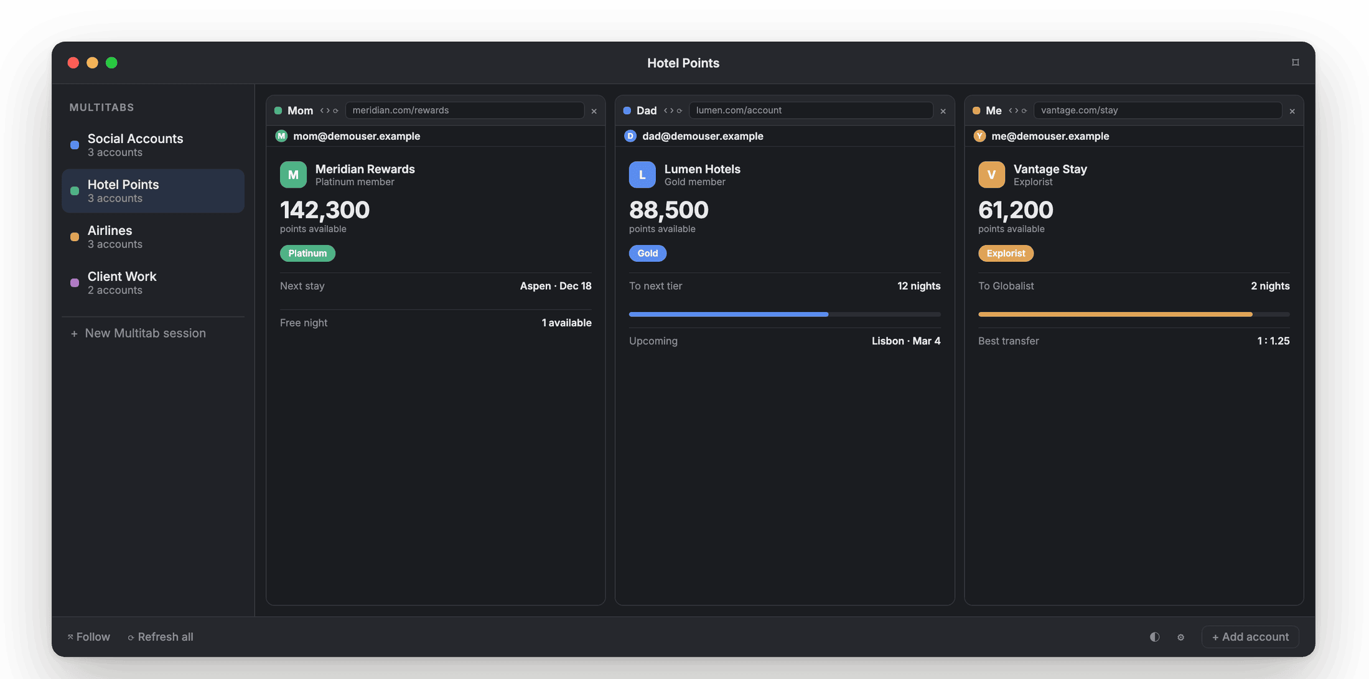Open the Social Accounts multitab

(x=153, y=145)
